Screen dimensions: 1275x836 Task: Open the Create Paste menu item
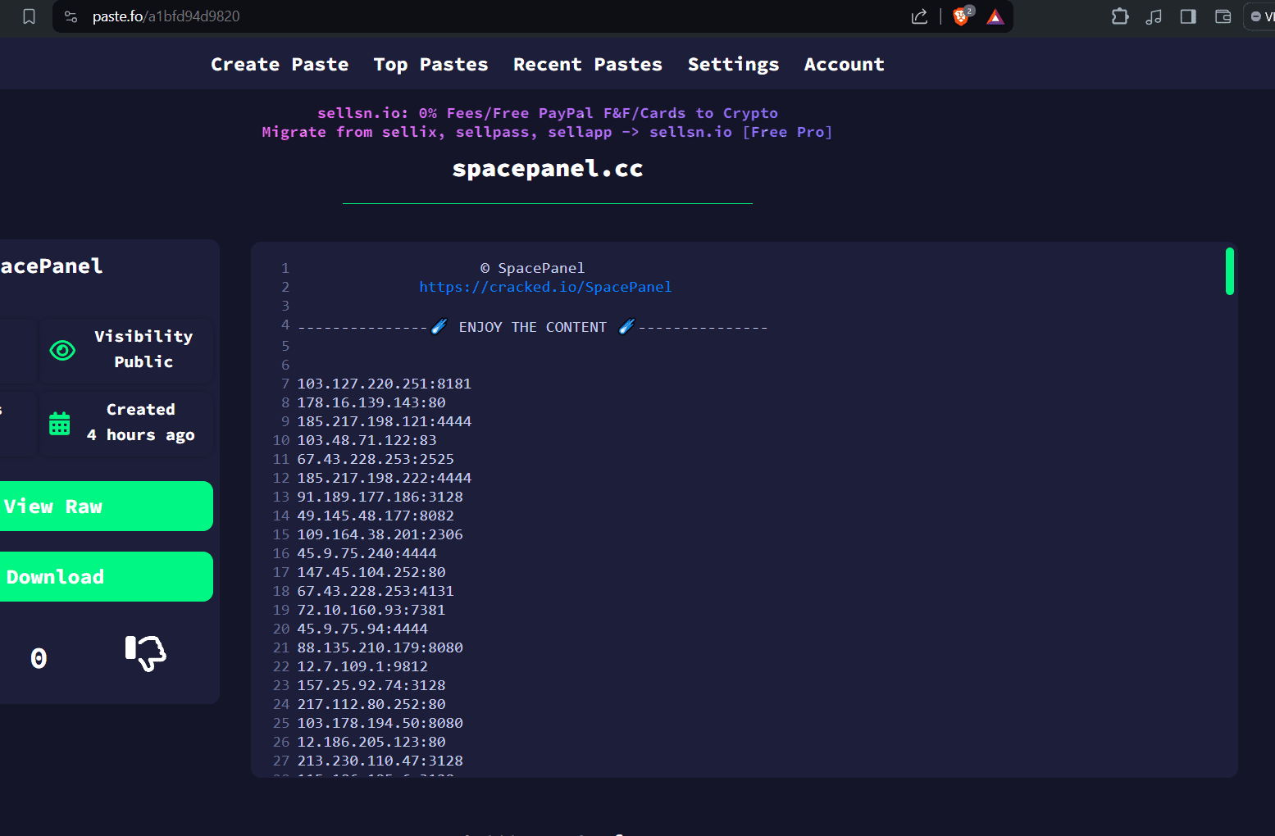click(x=280, y=65)
